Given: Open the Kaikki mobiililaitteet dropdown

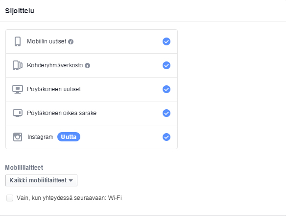Looking at the screenshot, I should pyautogui.click(x=42, y=180).
